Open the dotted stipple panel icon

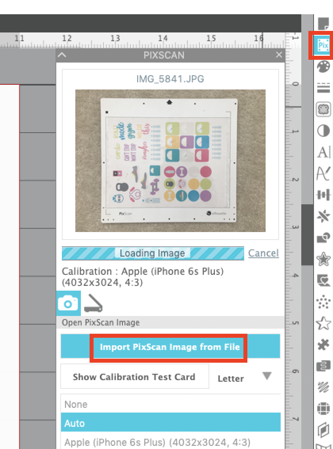pos(323,302)
